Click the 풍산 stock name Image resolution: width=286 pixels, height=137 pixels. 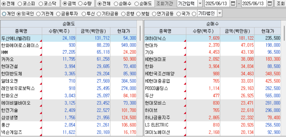pos(6,125)
